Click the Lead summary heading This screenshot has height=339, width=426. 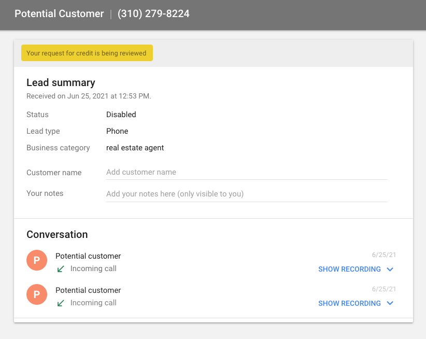point(61,83)
